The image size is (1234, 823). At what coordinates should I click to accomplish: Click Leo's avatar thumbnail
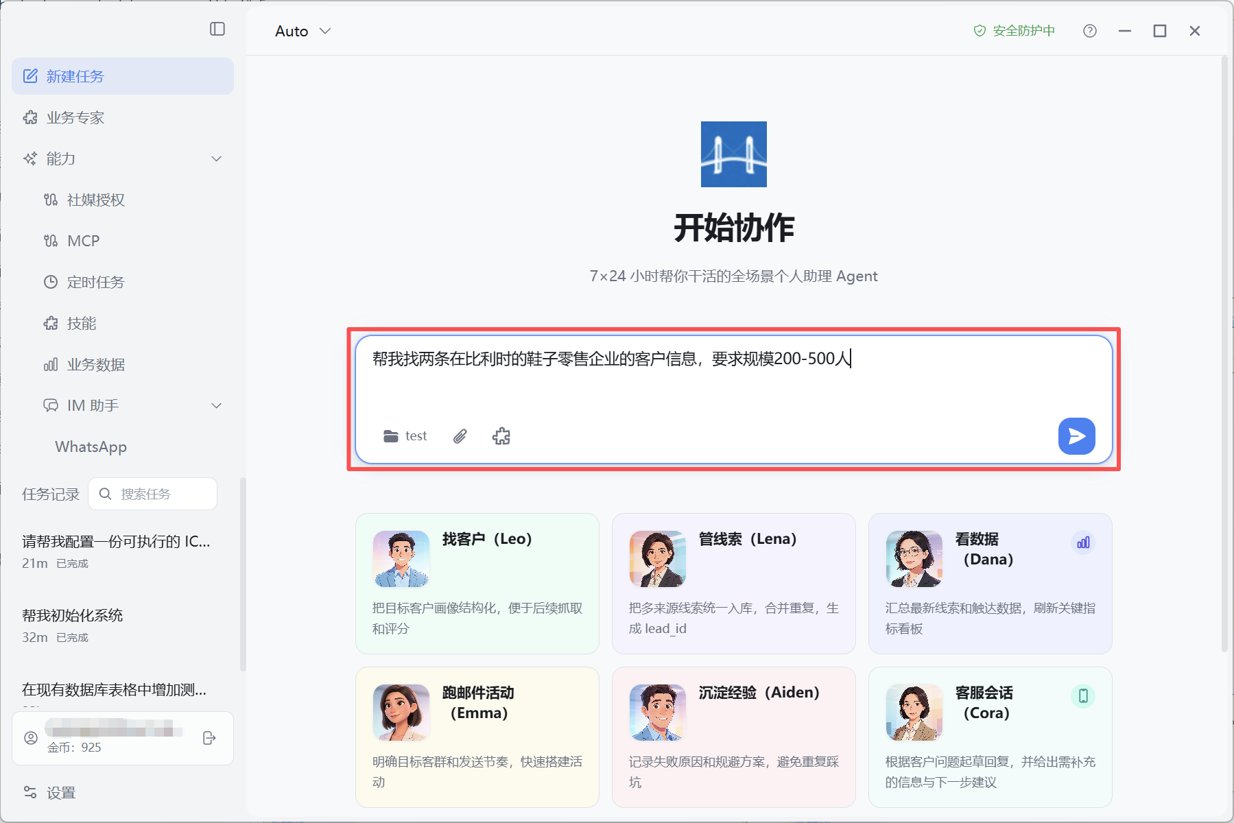click(401, 559)
